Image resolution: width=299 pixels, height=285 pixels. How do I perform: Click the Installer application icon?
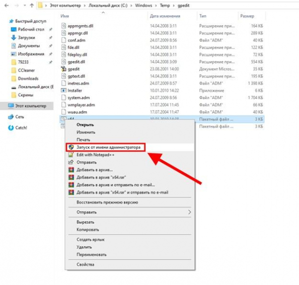point(63,90)
